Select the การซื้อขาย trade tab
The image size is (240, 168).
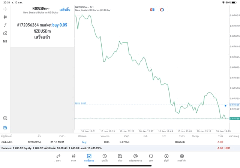pyautogui.click(x=89, y=158)
